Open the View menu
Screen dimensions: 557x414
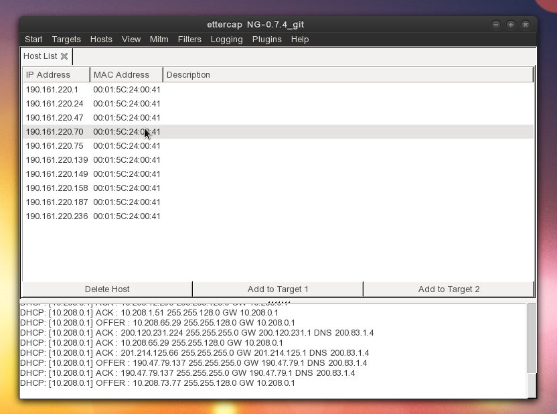131,40
